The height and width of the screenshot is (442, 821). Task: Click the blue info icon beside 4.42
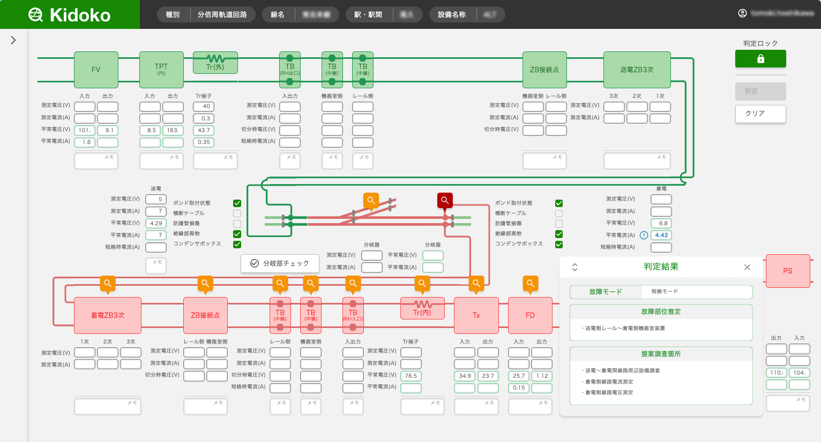tap(644, 235)
